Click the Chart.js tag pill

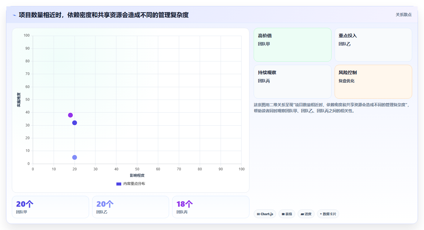click(x=265, y=214)
